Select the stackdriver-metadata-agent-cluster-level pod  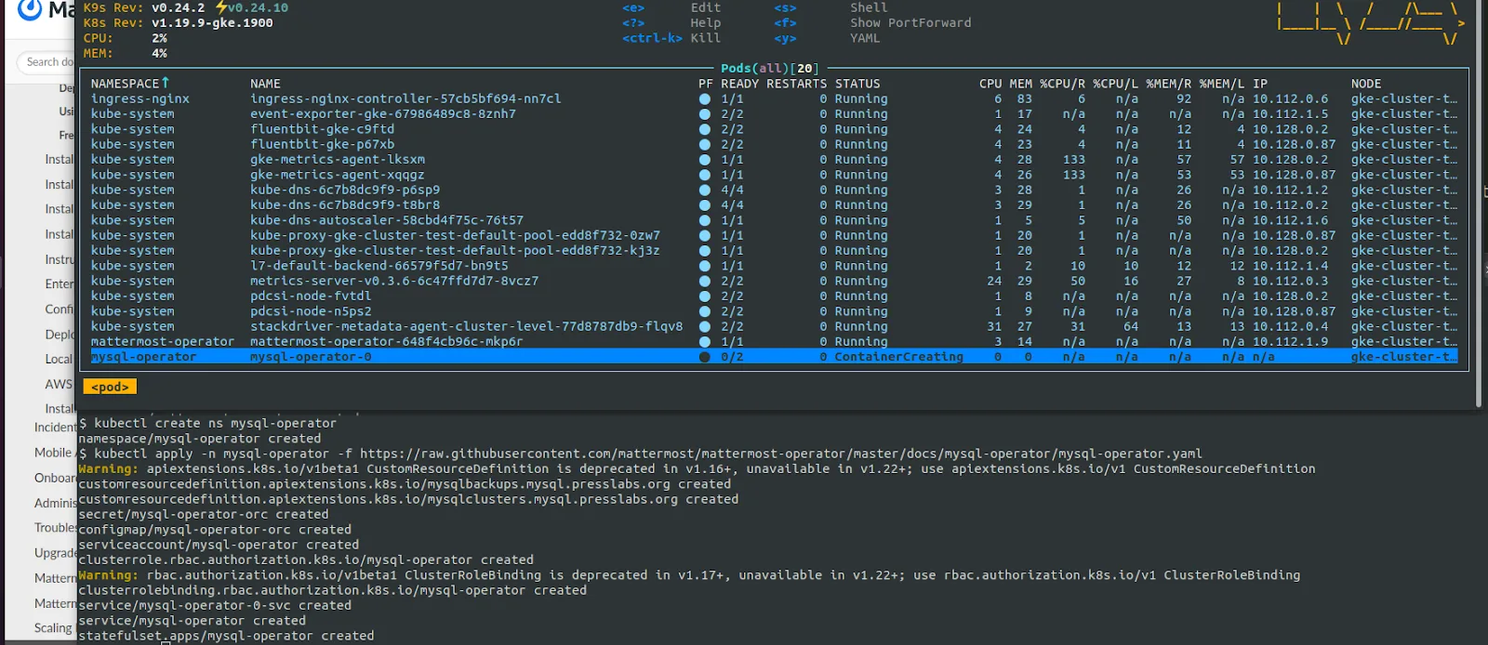[466, 326]
